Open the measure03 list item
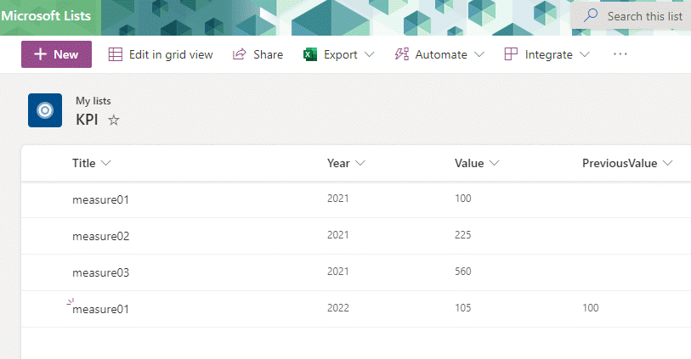Screen dimensions: 691x359 click(100, 272)
